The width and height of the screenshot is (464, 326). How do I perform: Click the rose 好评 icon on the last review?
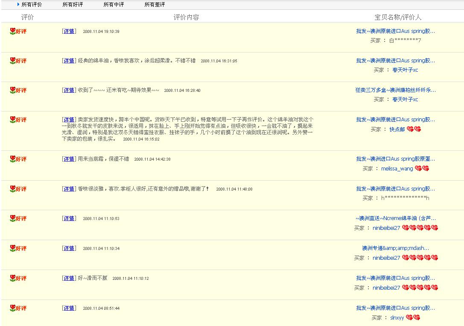12,307
